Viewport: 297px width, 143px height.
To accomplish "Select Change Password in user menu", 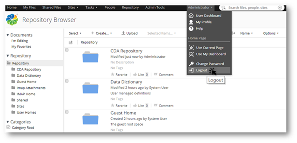I will [210, 64].
